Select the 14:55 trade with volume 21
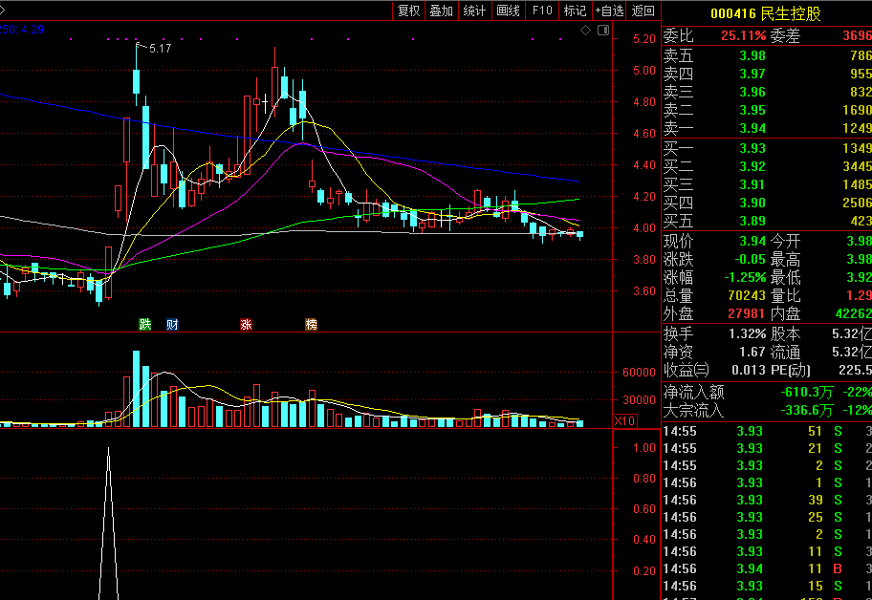872x600 pixels. (767, 449)
